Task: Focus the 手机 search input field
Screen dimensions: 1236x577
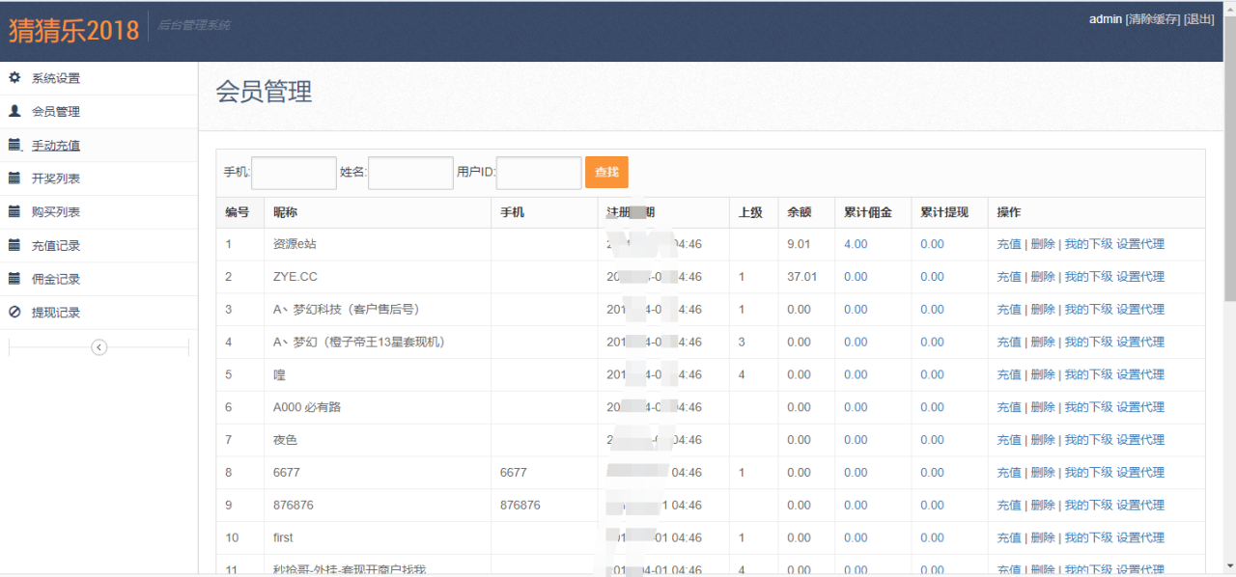Action: [x=294, y=173]
